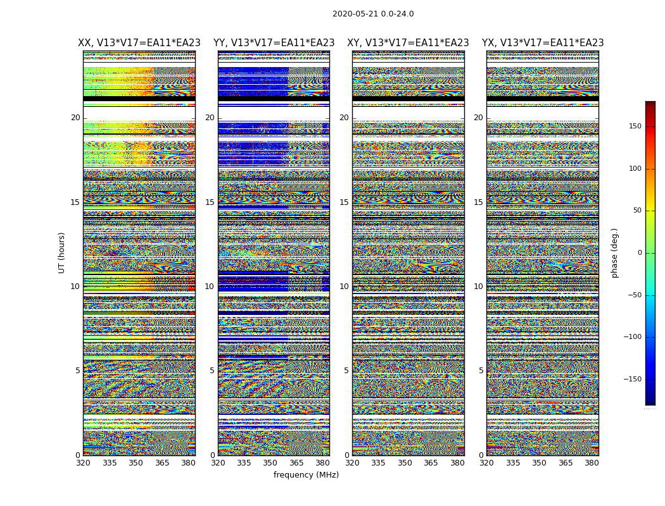Viewport: 665px width, 506px height.
Task: Click the "10" UT tick beside XX plot
Action: point(75,287)
